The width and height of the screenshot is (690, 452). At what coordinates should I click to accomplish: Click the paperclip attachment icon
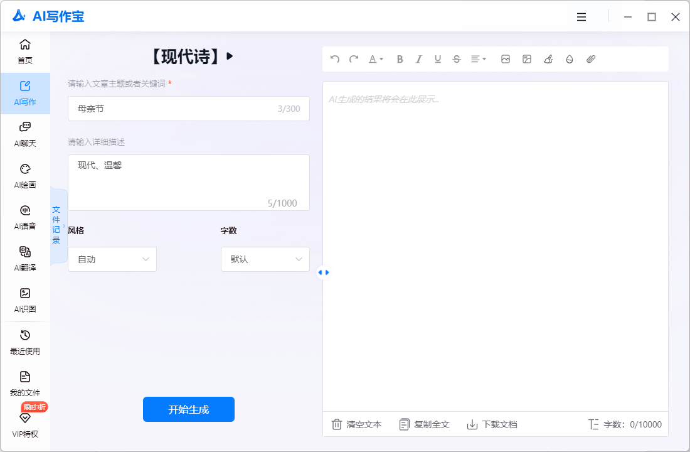(590, 59)
